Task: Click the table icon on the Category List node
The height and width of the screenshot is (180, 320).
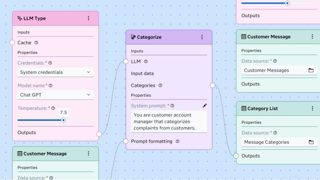Action: [x=244, y=108]
